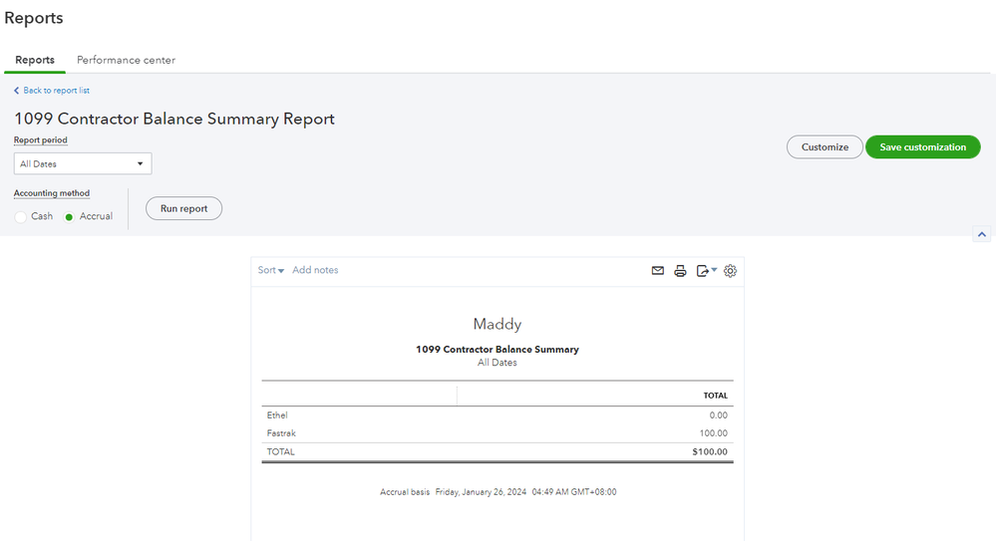Click the TOTAL row label

click(x=281, y=452)
